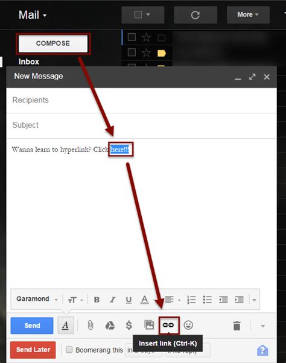Screen dimensions: 286x363
Task: Star the second email row
Action: [147, 53]
